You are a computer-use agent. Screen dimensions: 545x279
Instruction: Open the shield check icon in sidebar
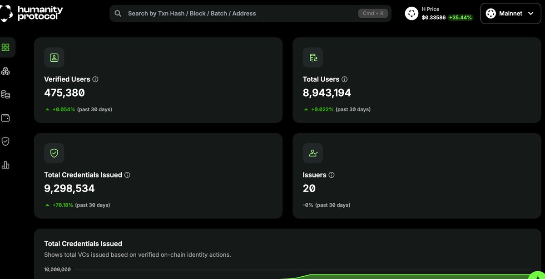click(6, 142)
